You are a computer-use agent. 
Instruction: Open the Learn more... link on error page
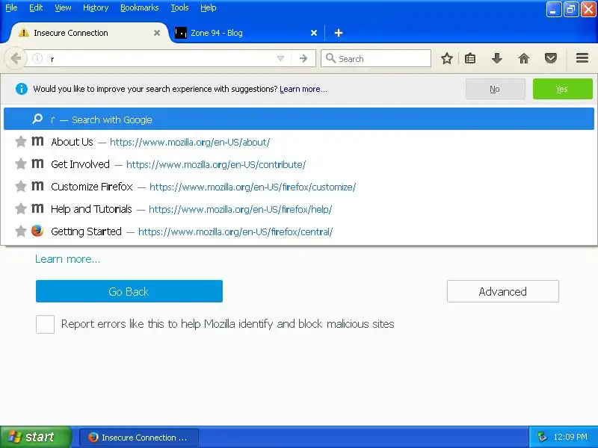pyautogui.click(x=67, y=259)
